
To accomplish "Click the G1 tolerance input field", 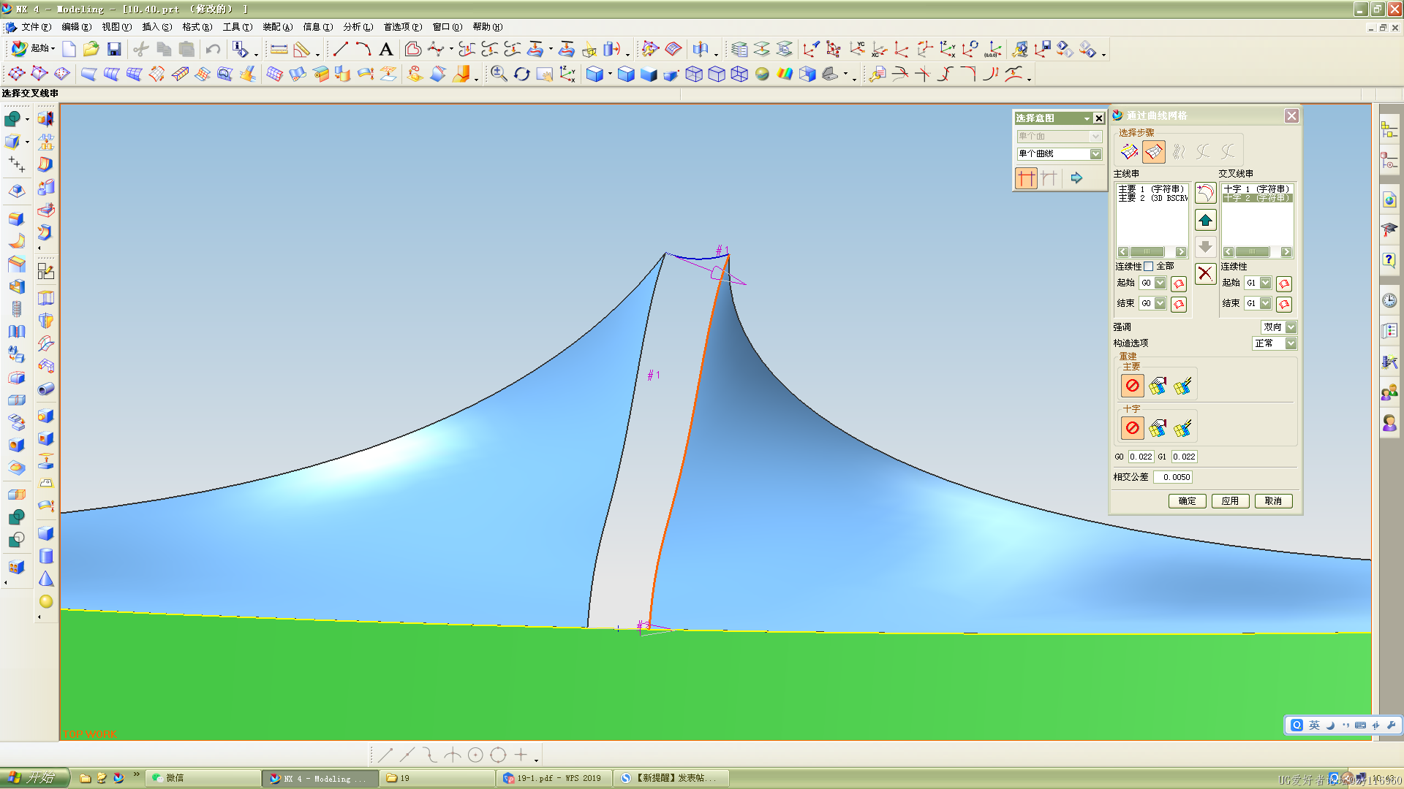I will [1185, 457].
